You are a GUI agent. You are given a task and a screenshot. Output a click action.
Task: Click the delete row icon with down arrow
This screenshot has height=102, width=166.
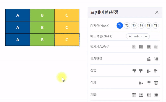pyautogui.click(x=149, y=83)
